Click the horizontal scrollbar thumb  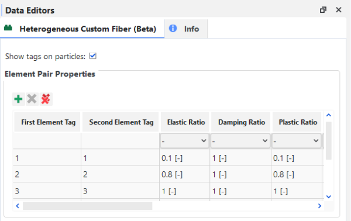(x=88, y=206)
